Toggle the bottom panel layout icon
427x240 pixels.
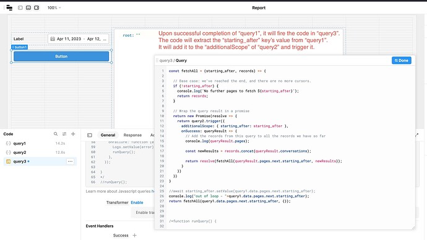pos(28,7)
